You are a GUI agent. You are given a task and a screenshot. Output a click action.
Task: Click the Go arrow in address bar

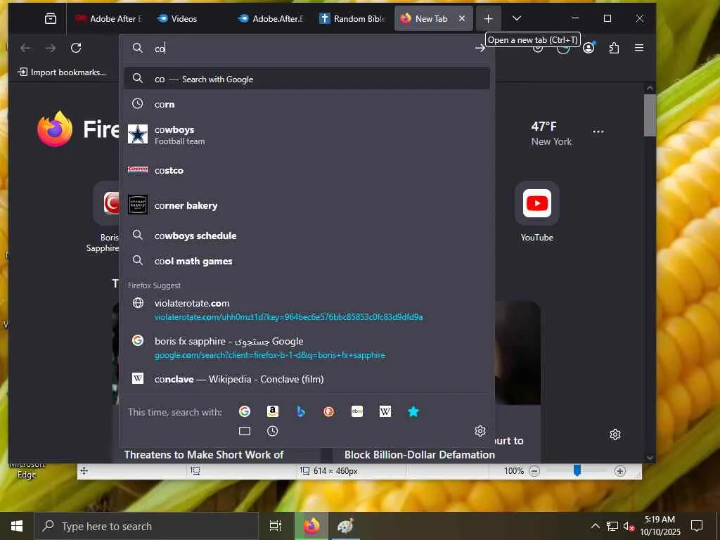click(480, 49)
